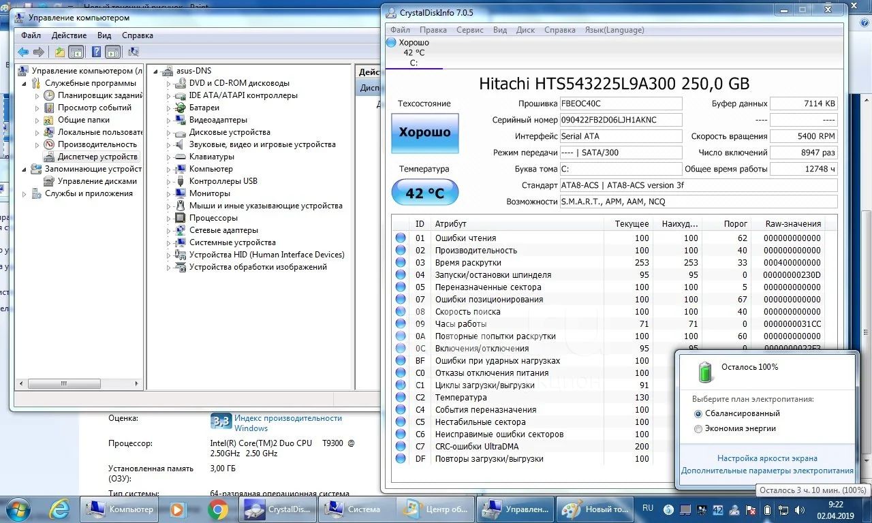The width and height of the screenshot is (872, 523).
Task: Expand the Мониторы device category
Action: coord(168,193)
